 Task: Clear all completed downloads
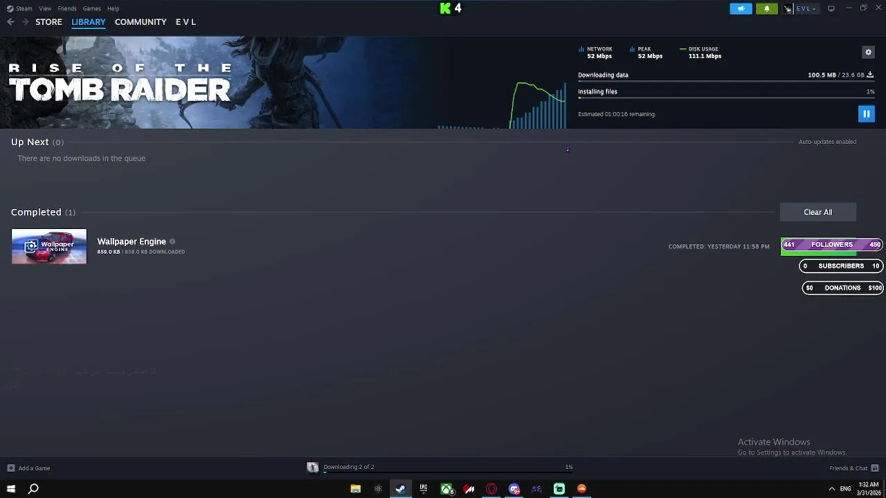817,212
